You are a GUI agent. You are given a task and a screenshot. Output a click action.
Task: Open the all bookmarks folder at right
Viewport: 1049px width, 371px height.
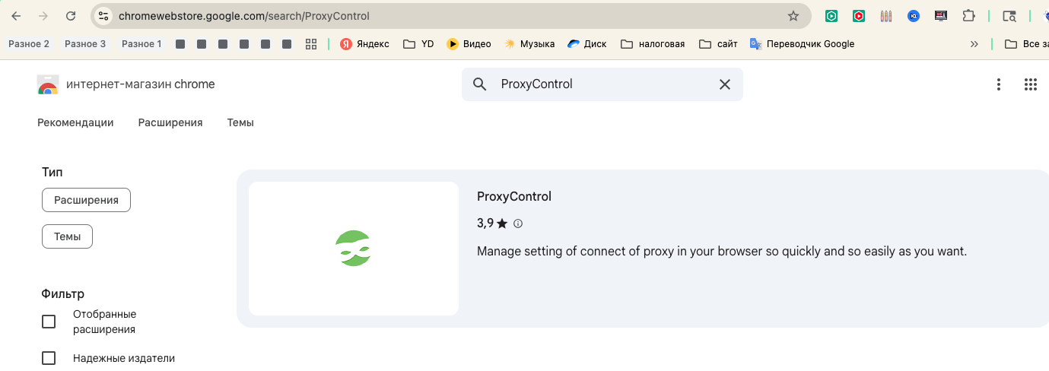coord(1025,44)
